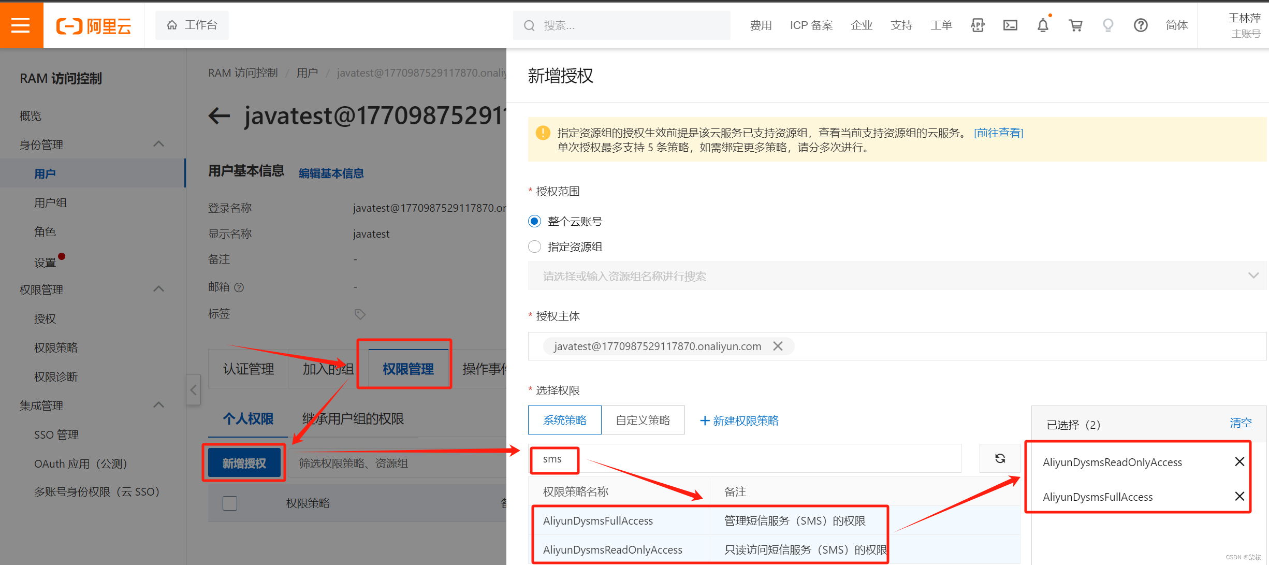
Task: Open 权限诊断 in the RAM sidebar
Action: tap(56, 376)
